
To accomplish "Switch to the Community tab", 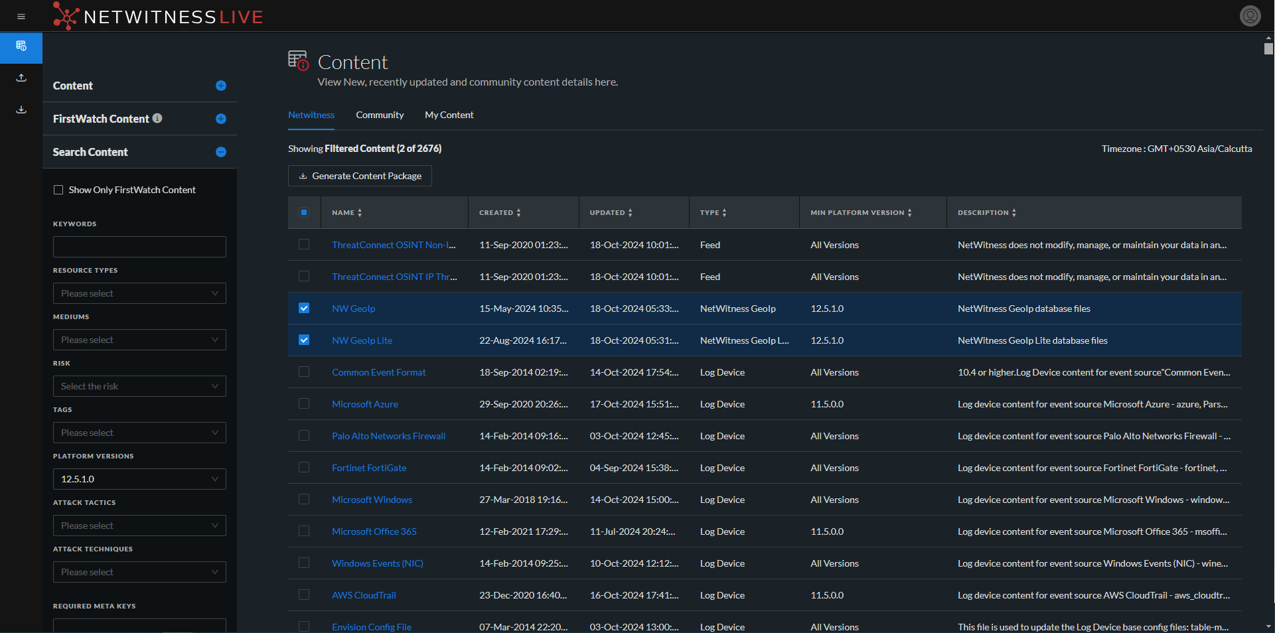I will tap(380, 115).
